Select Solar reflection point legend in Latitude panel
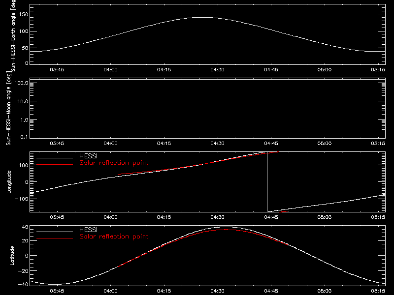394x295 pixels. pos(114,236)
